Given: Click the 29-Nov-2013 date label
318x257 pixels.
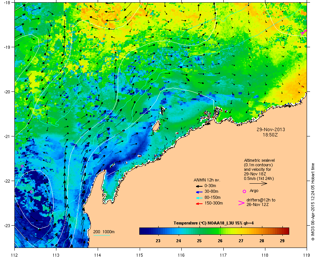Looking at the screenshot, I should click(x=271, y=129).
